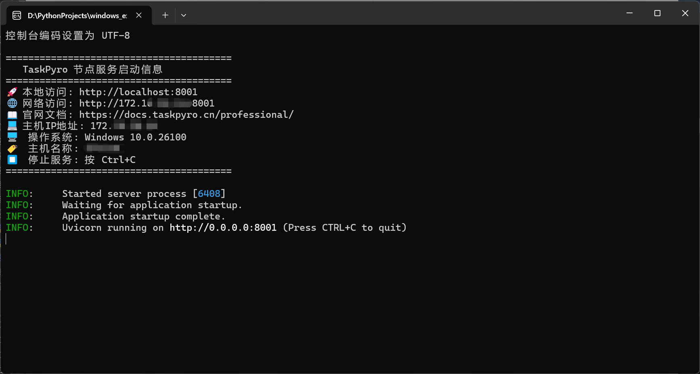
Task: Click the tag icon beside 主机名称
Action: (13, 148)
